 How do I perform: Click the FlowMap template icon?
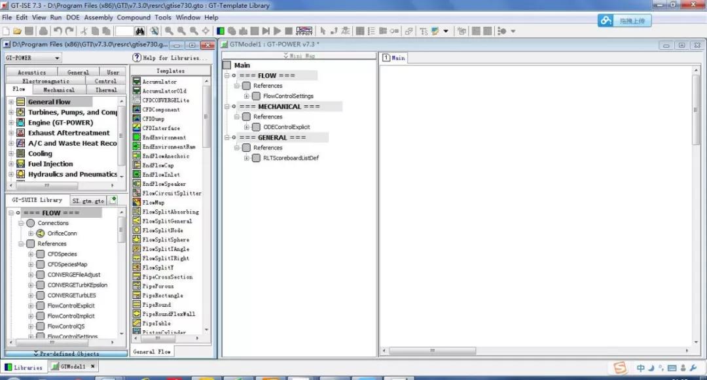pyautogui.click(x=137, y=202)
